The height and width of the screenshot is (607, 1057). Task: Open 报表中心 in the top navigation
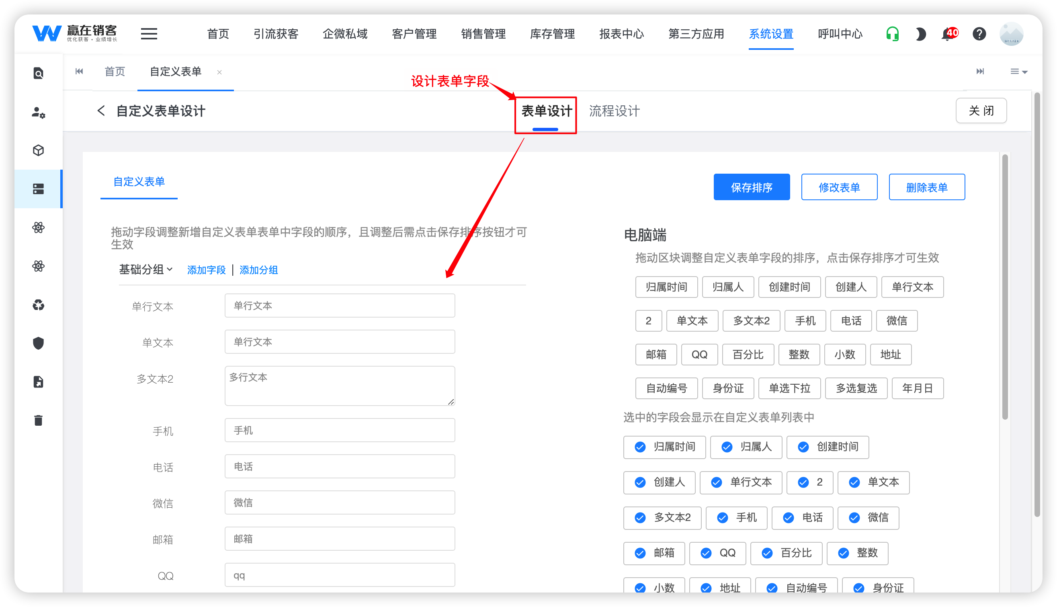[x=621, y=34]
